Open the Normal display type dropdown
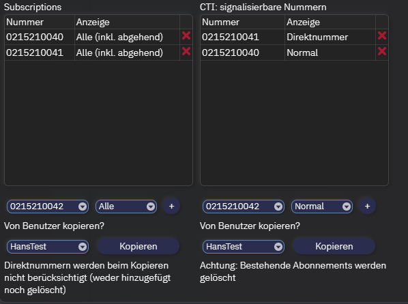Viewport: 408px width, 304px height. point(322,207)
